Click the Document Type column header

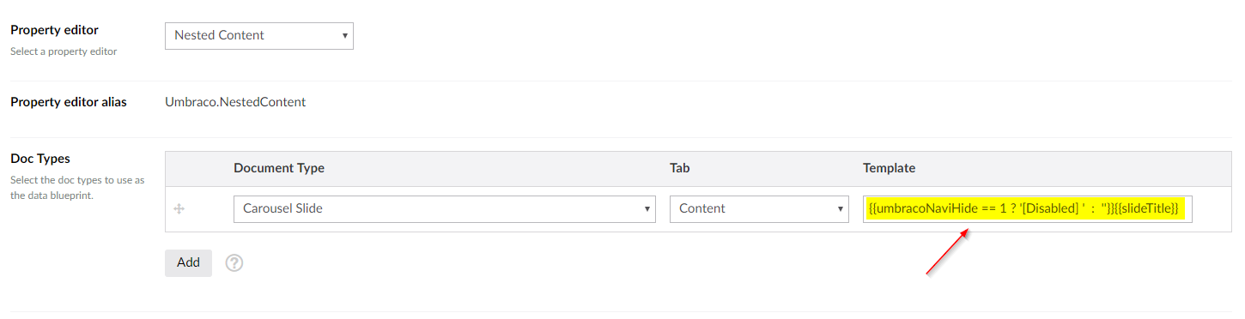tap(279, 168)
